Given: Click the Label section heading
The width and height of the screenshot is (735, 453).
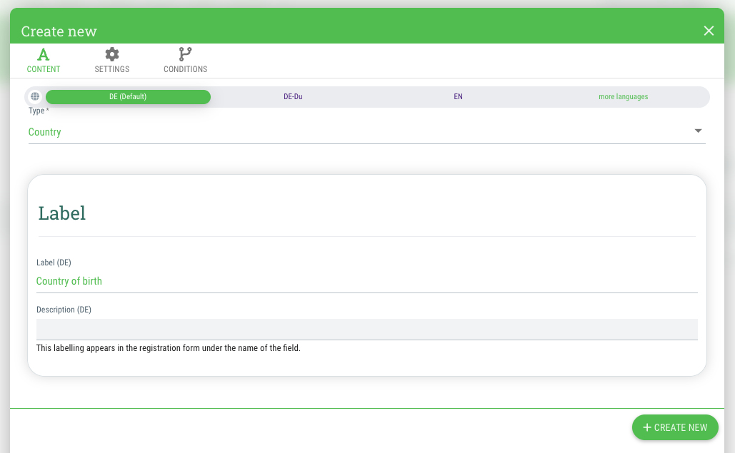Looking at the screenshot, I should (62, 213).
